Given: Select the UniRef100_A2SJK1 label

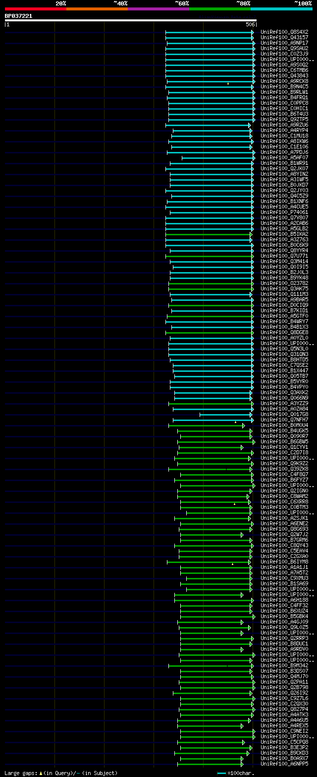Looking at the screenshot, I should (x=284, y=518).
